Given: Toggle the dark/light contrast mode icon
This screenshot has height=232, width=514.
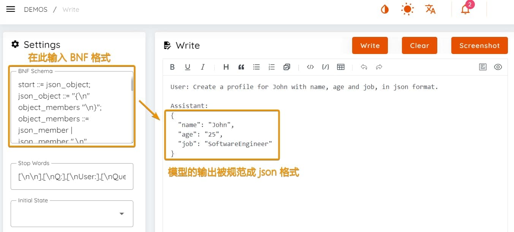Looking at the screenshot, I should pos(384,10).
